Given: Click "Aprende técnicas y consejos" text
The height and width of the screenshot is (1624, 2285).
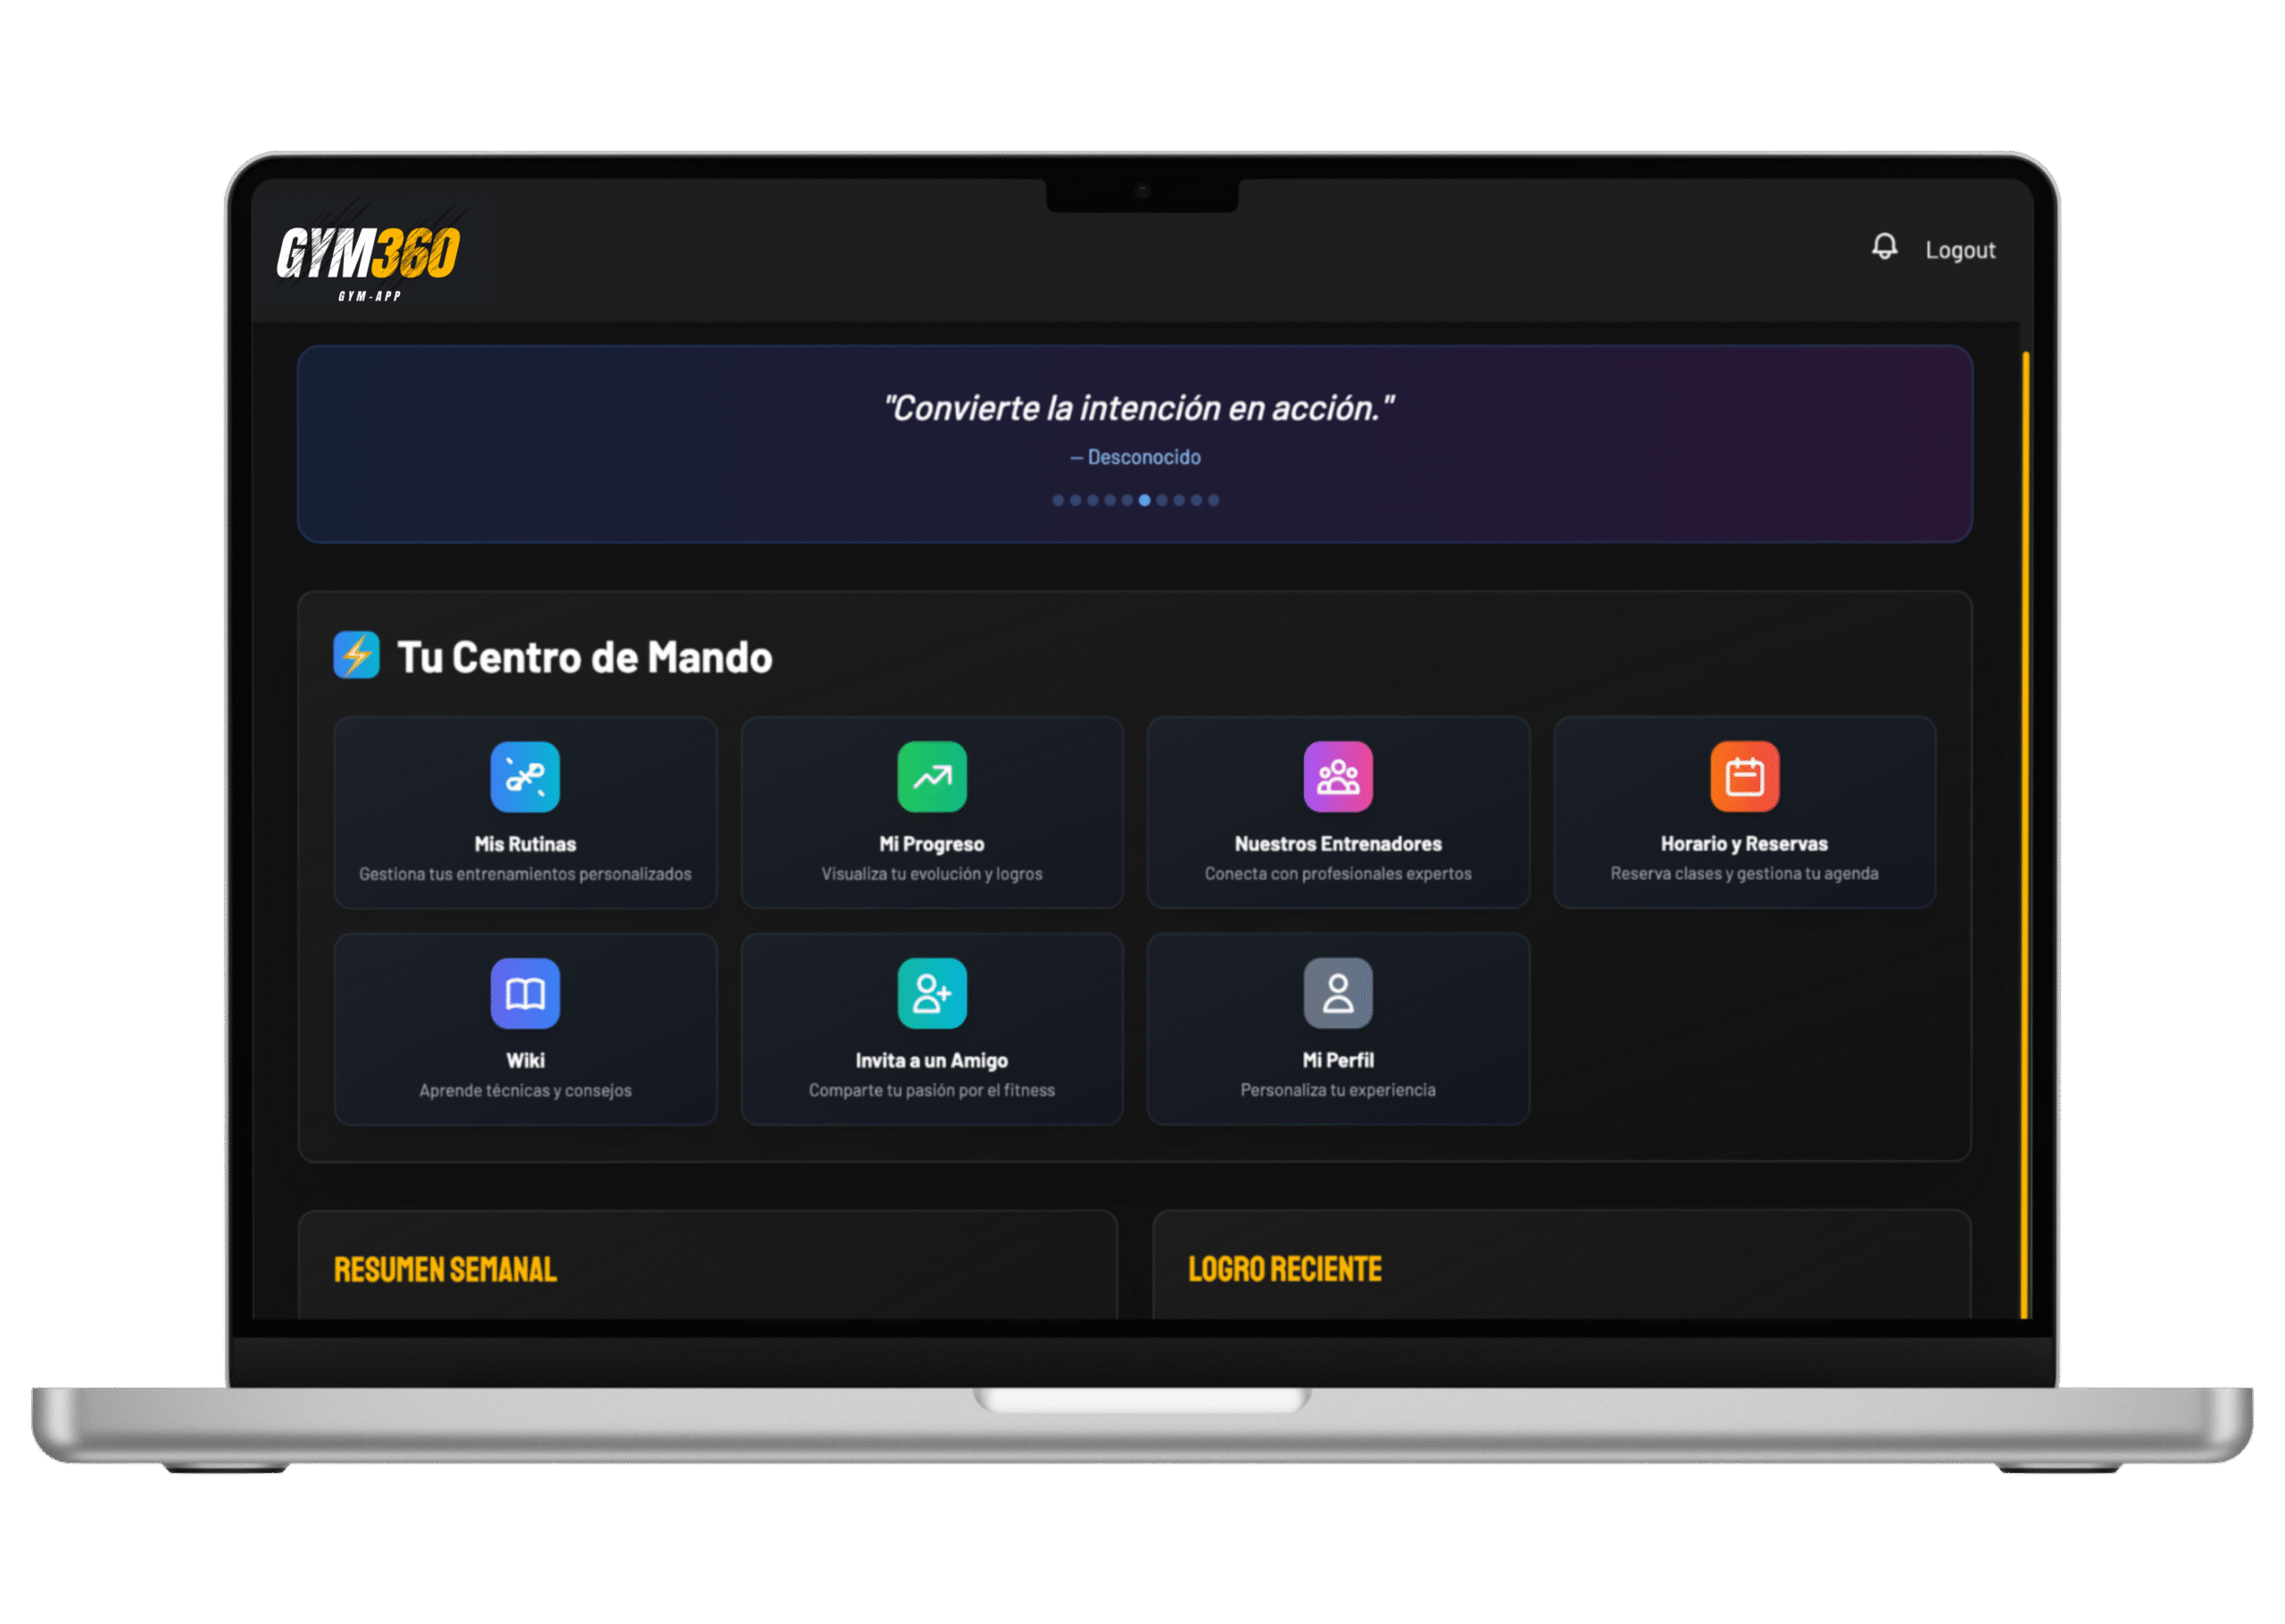Looking at the screenshot, I should pos(525,1090).
